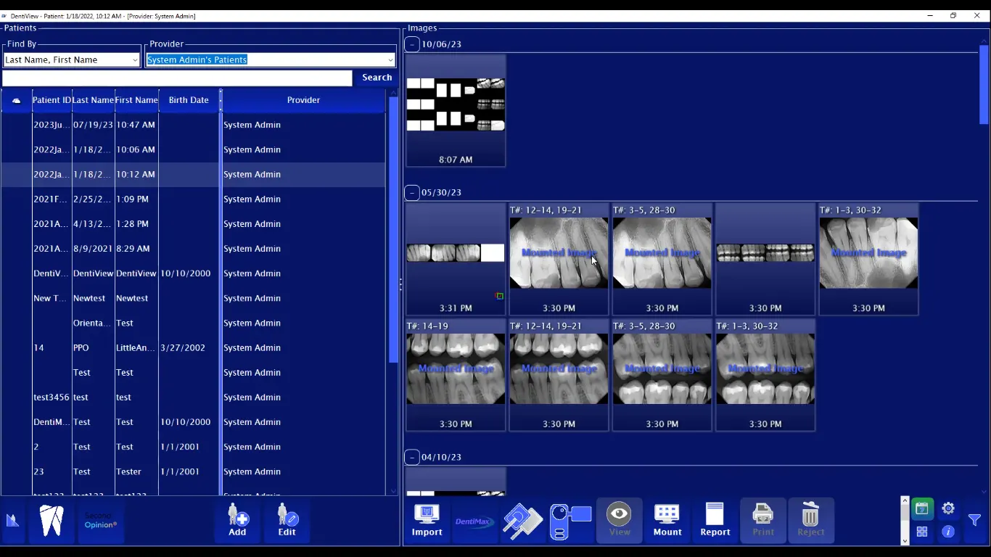The image size is (991, 557).
Task: Select second-row T#: 12-14, 19-21 image
Action: [x=559, y=375]
